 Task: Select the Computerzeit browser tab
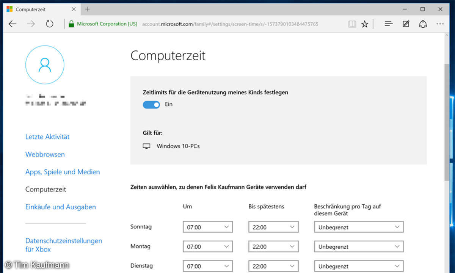click(42, 9)
